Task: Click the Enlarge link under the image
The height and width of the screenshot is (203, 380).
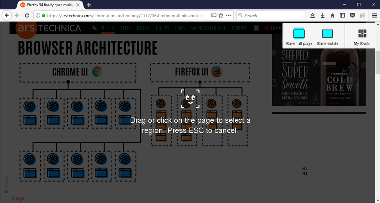Action: point(17,198)
